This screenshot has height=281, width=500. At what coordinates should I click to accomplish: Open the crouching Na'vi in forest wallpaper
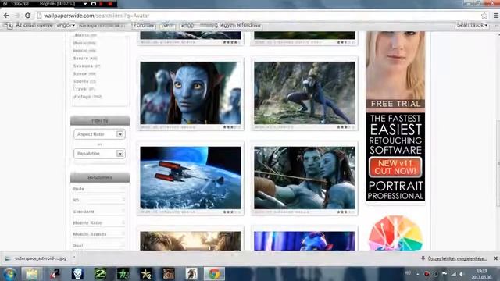click(x=304, y=93)
